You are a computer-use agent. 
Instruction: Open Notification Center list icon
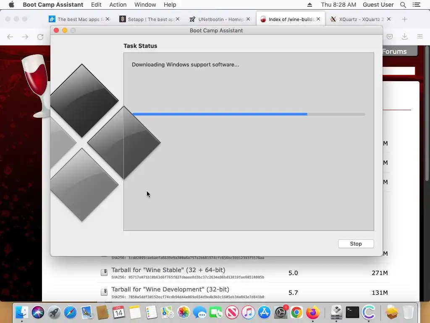pos(417,5)
